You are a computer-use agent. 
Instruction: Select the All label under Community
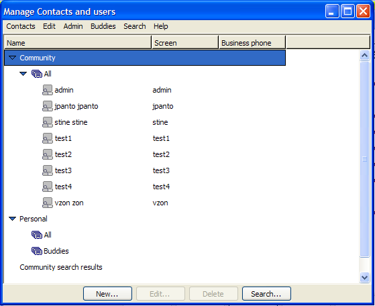[x=48, y=74]
